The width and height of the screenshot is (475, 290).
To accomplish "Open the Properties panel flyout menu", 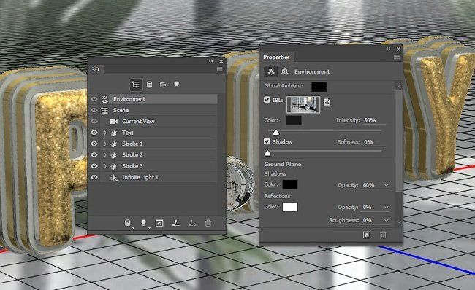I will pyautogui.click(x=397, y=57).
